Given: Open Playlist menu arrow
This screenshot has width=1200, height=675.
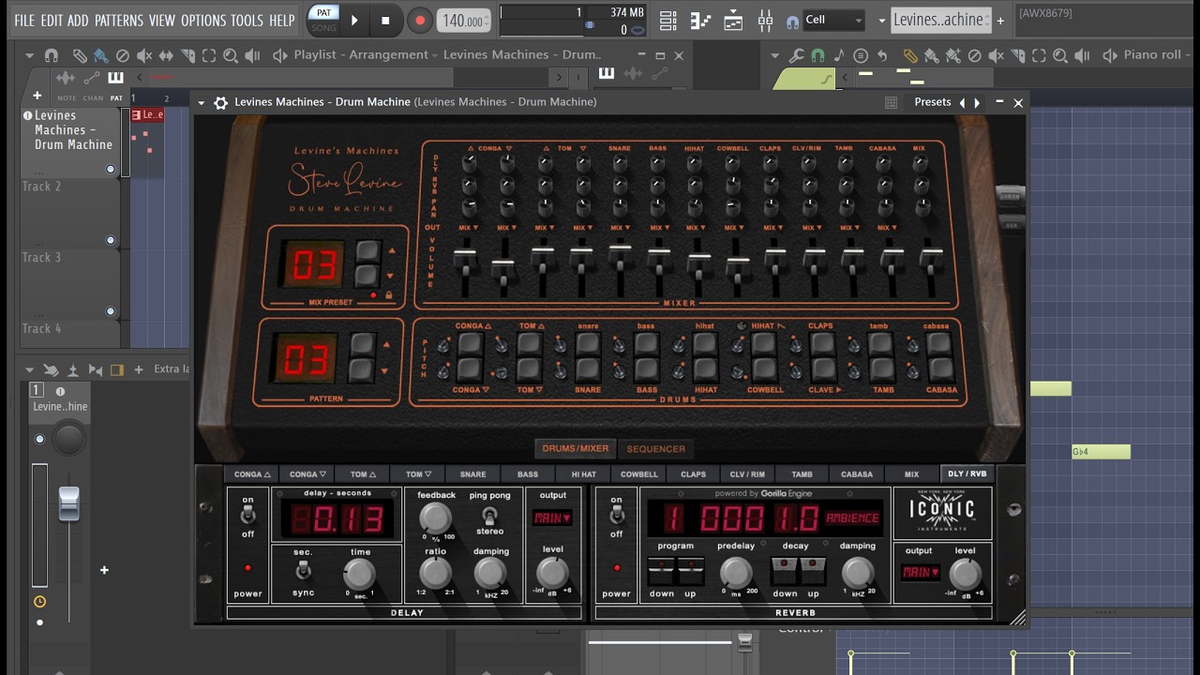Looking at the screenshot, I should [30, 55].
